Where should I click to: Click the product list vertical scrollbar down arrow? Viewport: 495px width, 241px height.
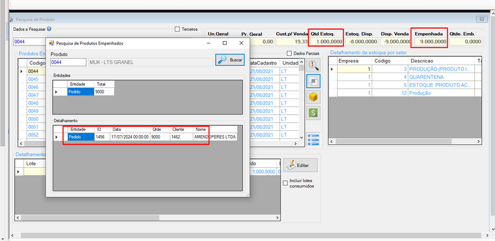point(301,137)
